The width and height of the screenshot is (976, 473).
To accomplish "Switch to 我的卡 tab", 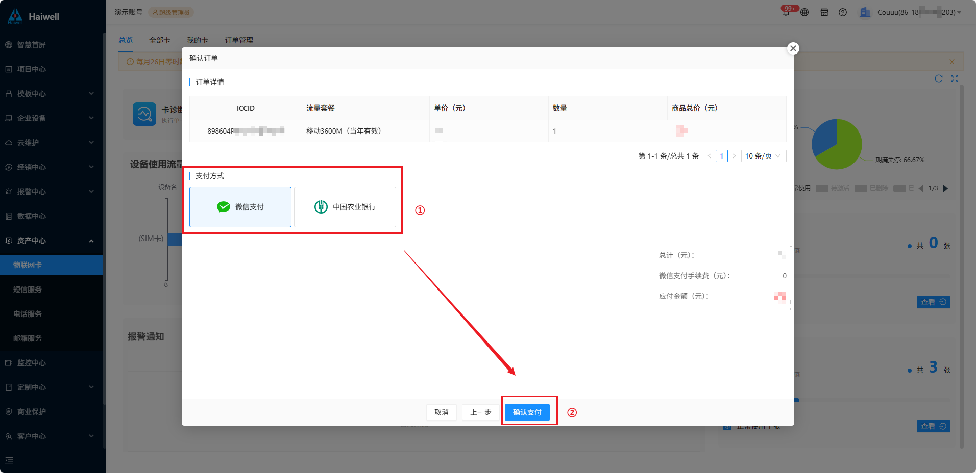I will (198, 40).
